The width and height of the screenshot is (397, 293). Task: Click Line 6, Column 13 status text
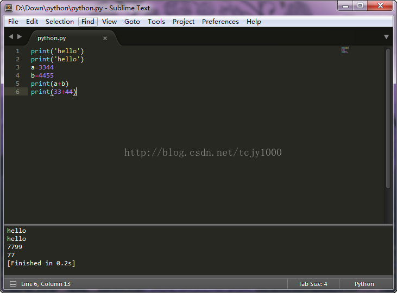click(46, 284)
